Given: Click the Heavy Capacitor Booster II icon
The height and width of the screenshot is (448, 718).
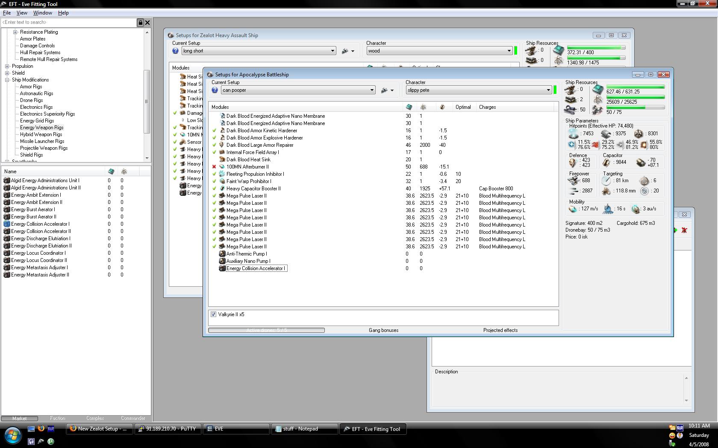Looking at the screenshot, I should [222, 189].
